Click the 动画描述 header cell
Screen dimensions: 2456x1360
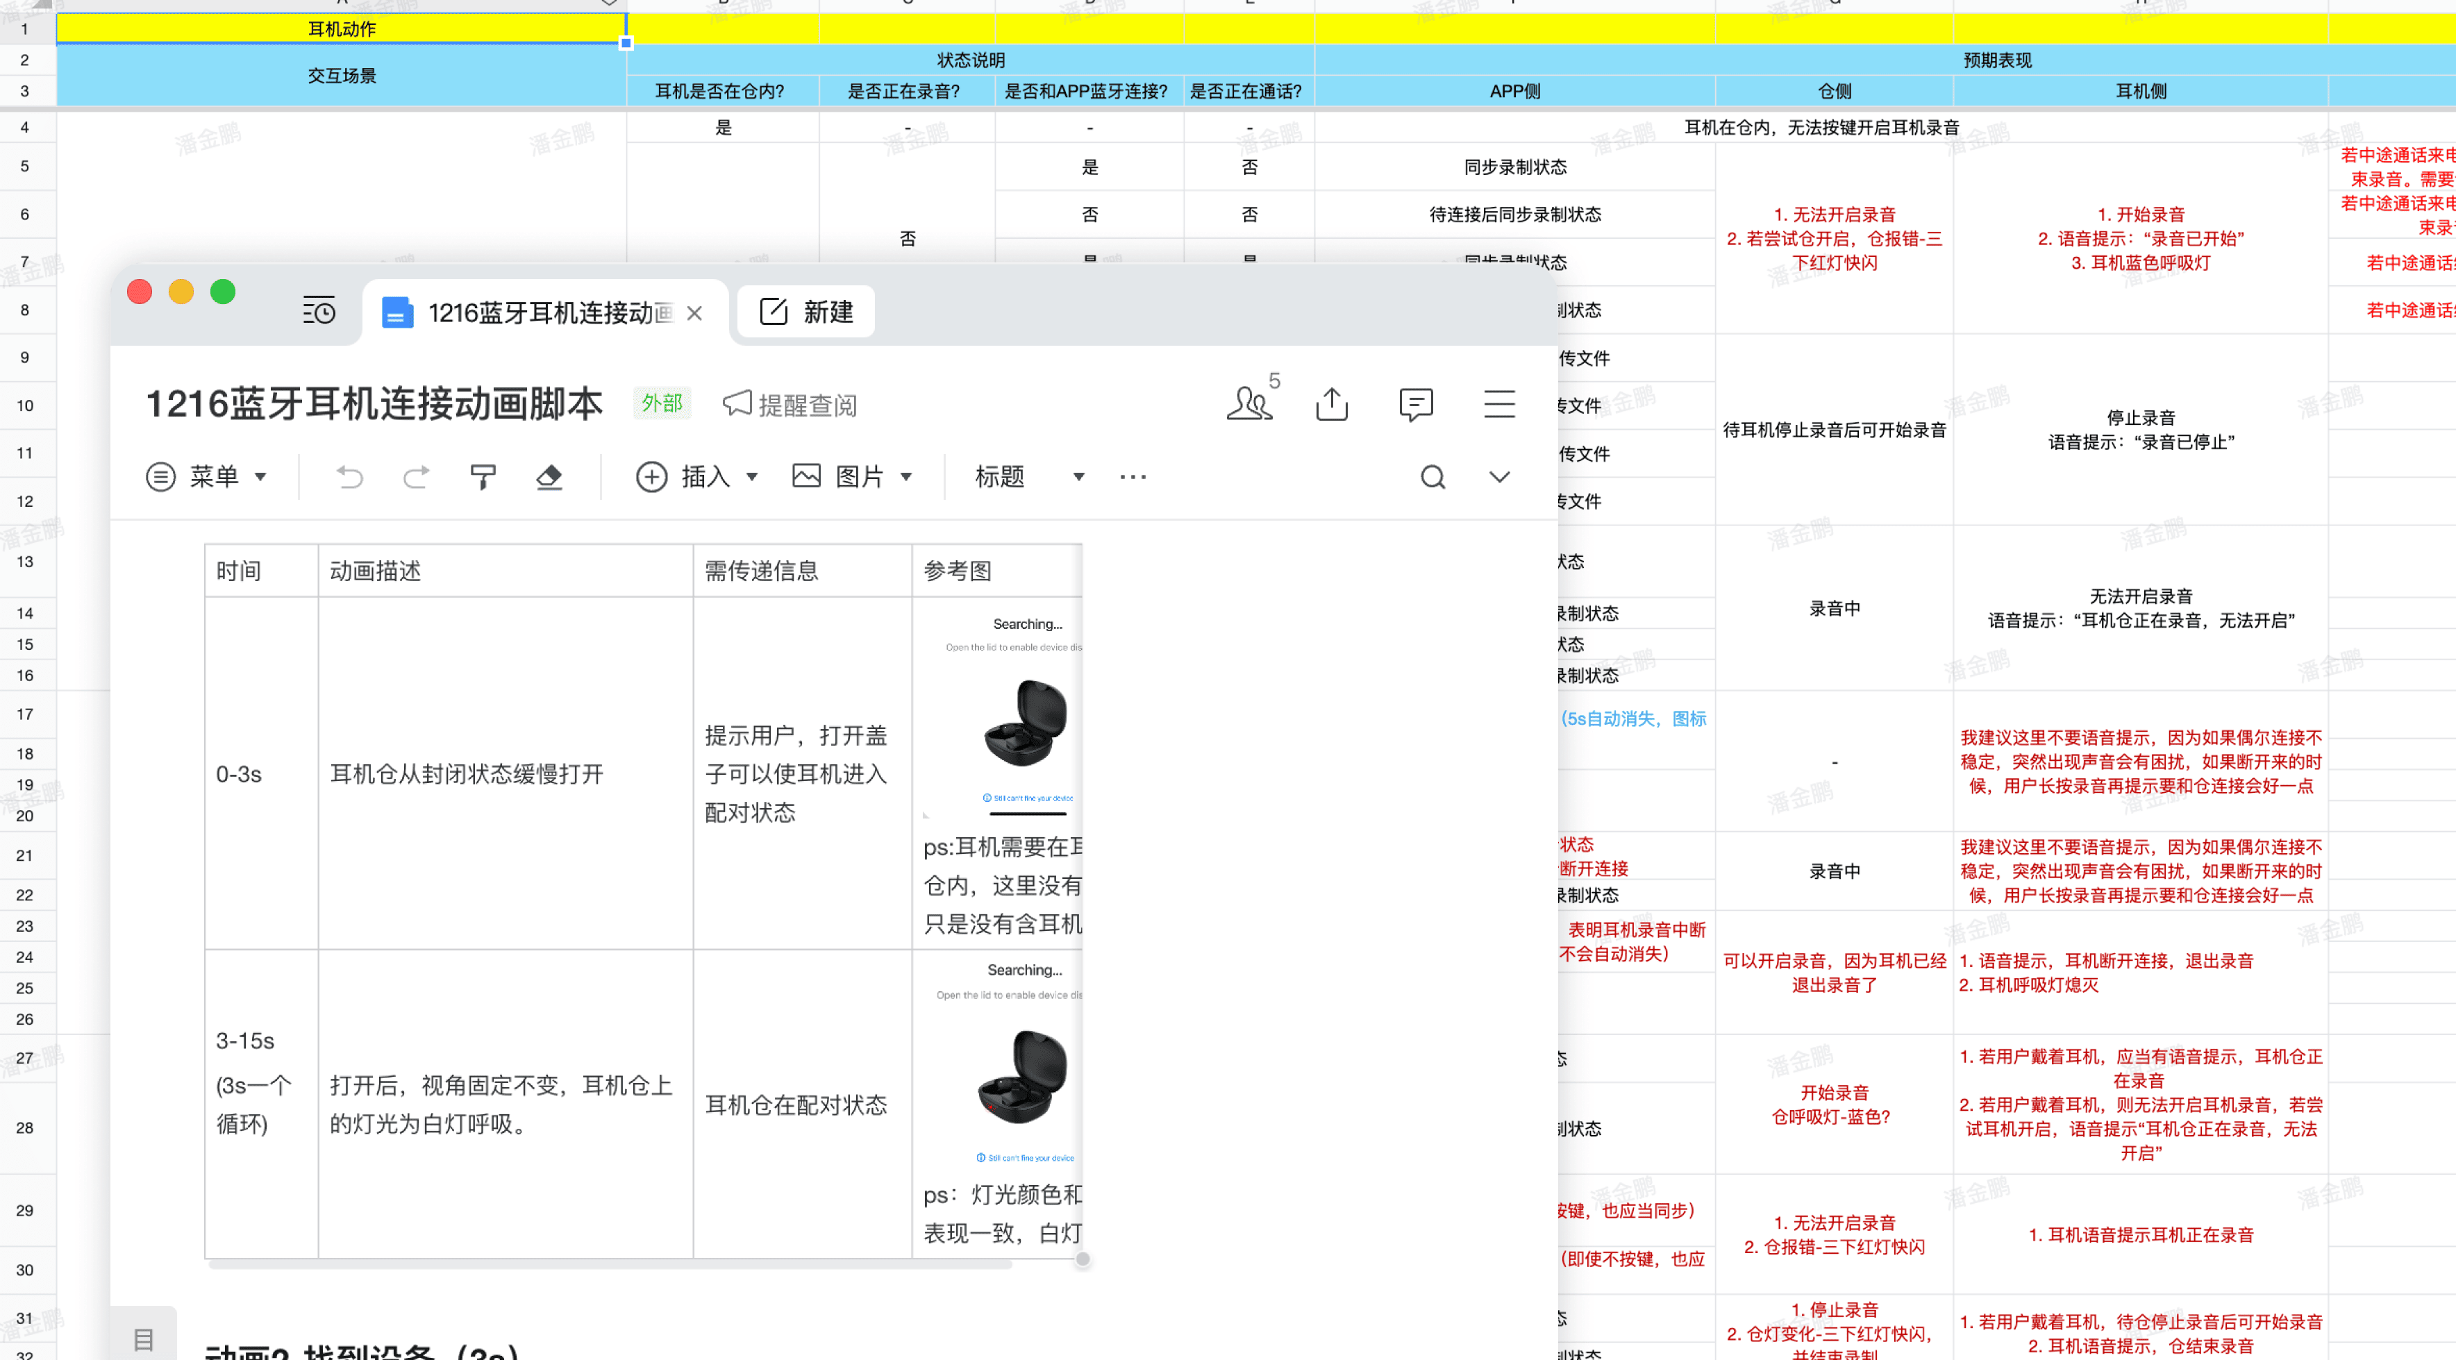click(x=504, y=570)
